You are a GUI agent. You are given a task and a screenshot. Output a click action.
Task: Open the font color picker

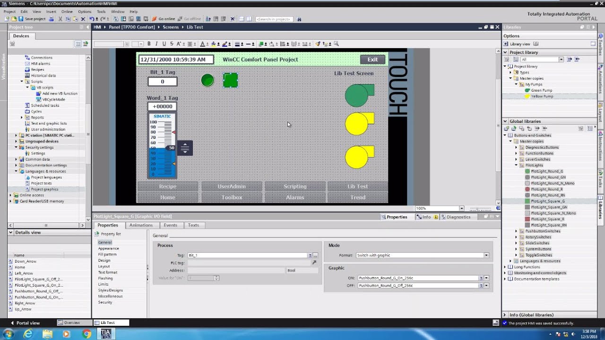pyautogui.click(x=203, y=44)
